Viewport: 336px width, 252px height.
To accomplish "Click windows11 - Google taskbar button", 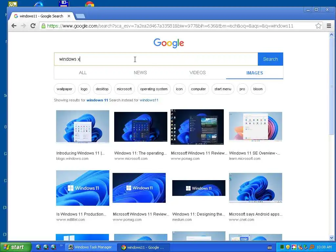I will click(144, 247).
